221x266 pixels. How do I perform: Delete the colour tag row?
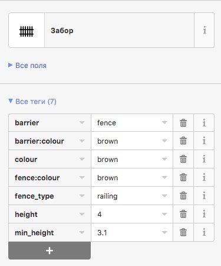(x=183, y=159)
